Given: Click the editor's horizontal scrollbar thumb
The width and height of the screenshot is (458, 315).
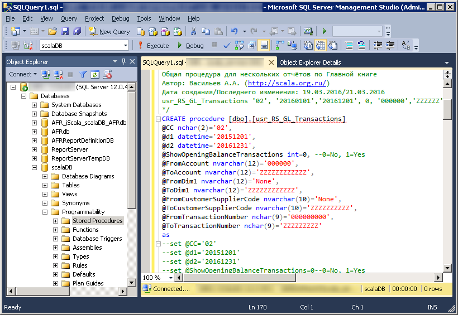Looking at the screenshot, I should pyautogui.click(x=239, y=278).
